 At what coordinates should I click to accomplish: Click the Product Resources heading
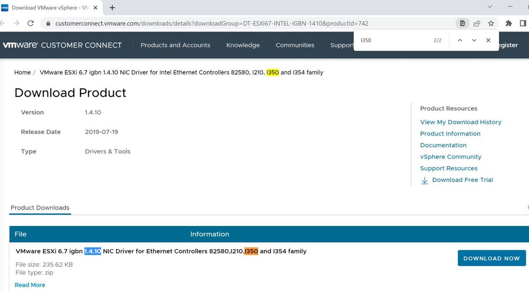click(449, 108)
